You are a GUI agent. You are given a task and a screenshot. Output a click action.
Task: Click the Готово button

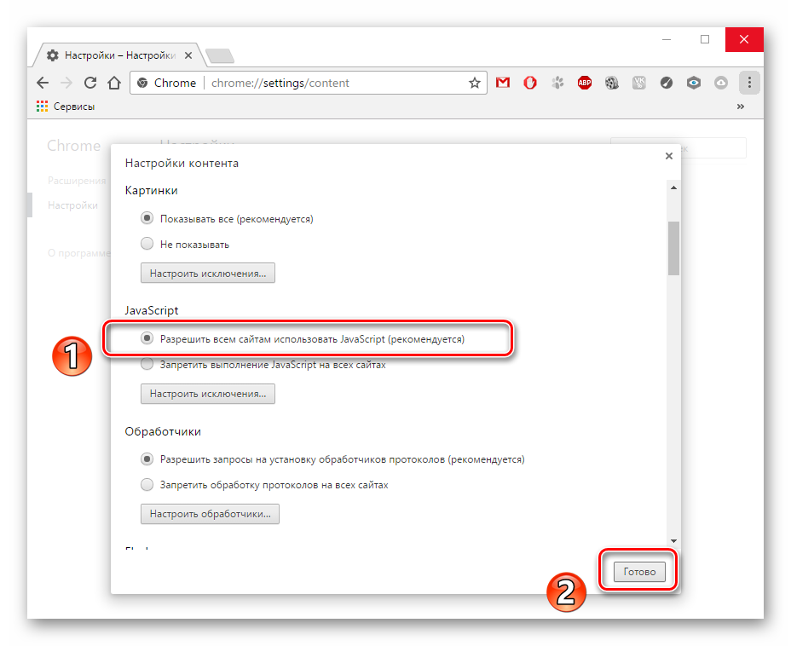(x=639, y=571)
